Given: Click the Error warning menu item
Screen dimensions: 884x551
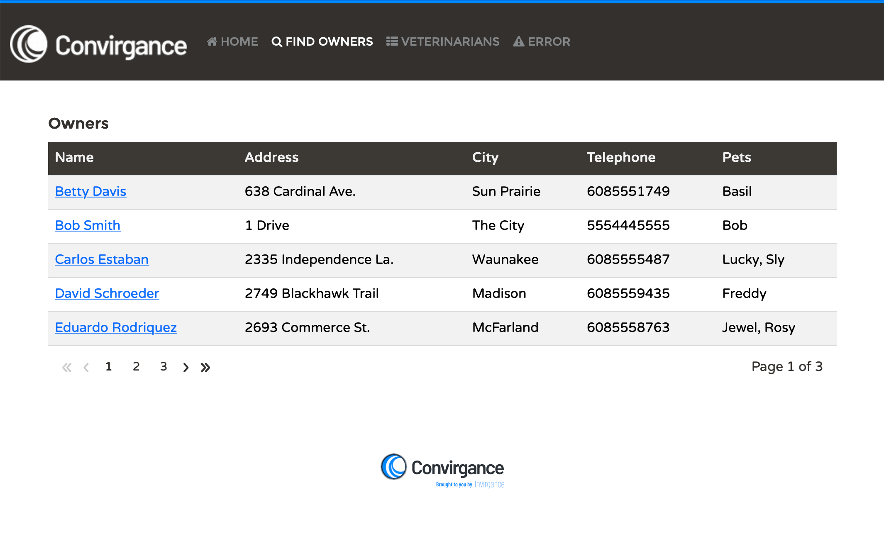Looking at the screenshot, I should click(542, 41).
